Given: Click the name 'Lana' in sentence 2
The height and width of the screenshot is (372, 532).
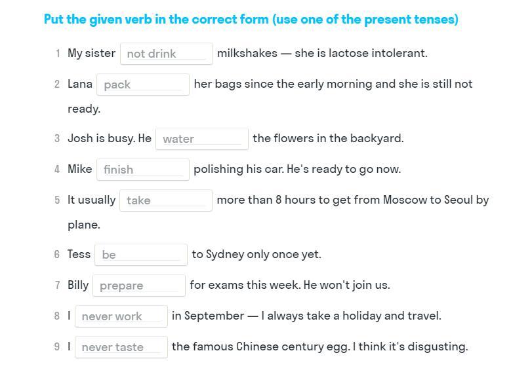Looking at the screenshot, I should (x=80, y=84).
